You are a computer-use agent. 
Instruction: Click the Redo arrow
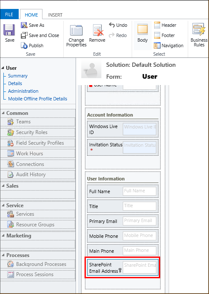tap(112, 35)
